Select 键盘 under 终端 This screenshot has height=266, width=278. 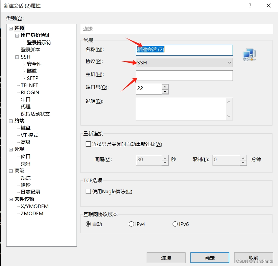click(26, 128)
